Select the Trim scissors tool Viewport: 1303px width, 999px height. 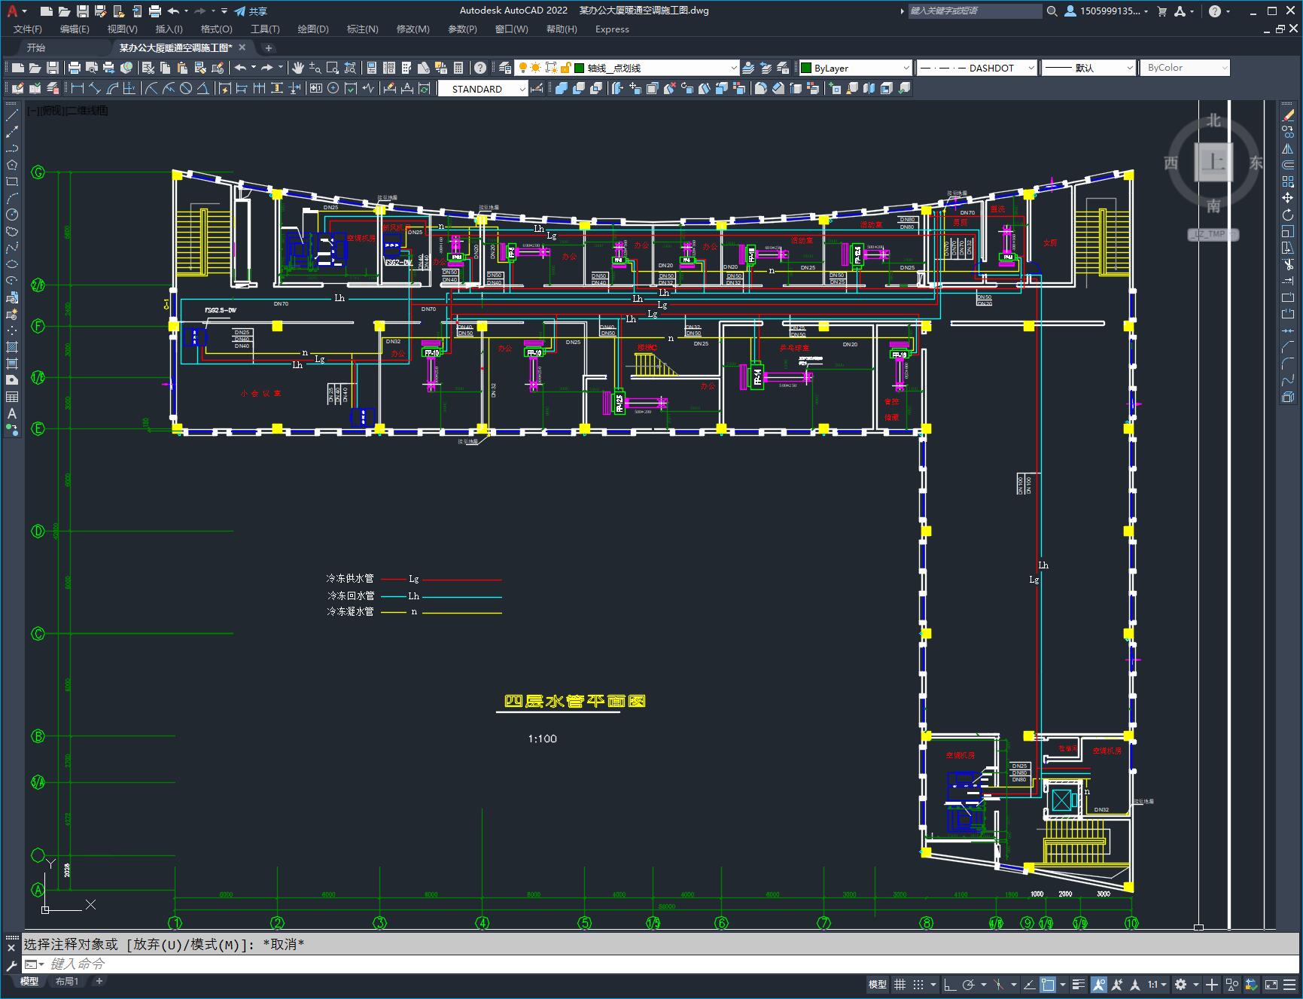point(1288,264)
